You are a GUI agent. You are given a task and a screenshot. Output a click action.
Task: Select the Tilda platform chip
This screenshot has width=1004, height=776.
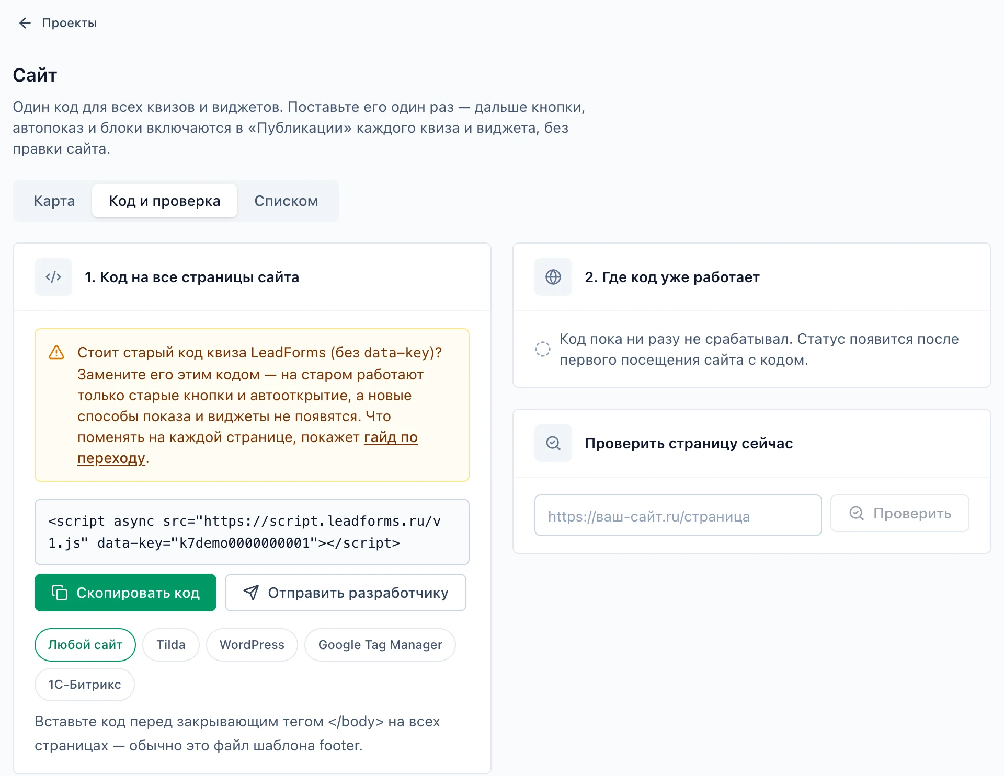pos(171,645)
